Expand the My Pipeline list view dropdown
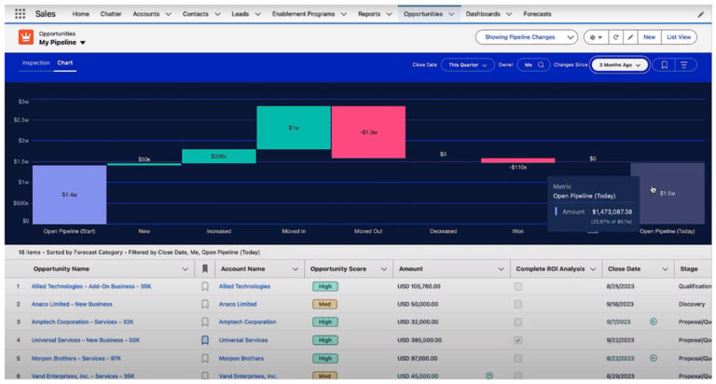 tap(83, 43)
